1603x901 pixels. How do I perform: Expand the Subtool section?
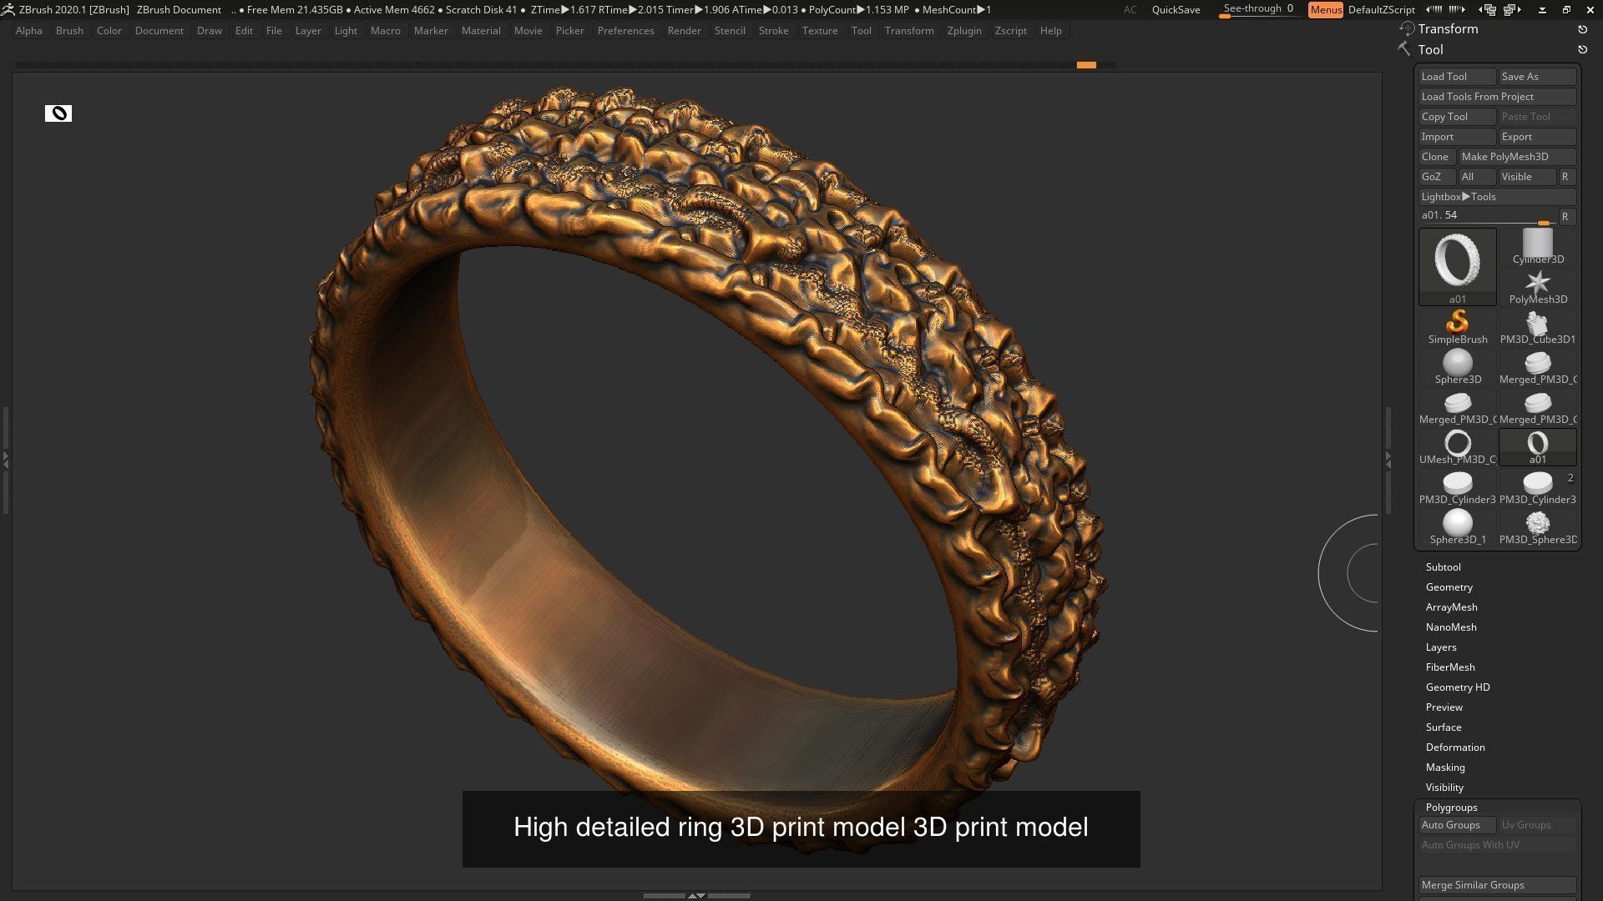point(1443,567)
